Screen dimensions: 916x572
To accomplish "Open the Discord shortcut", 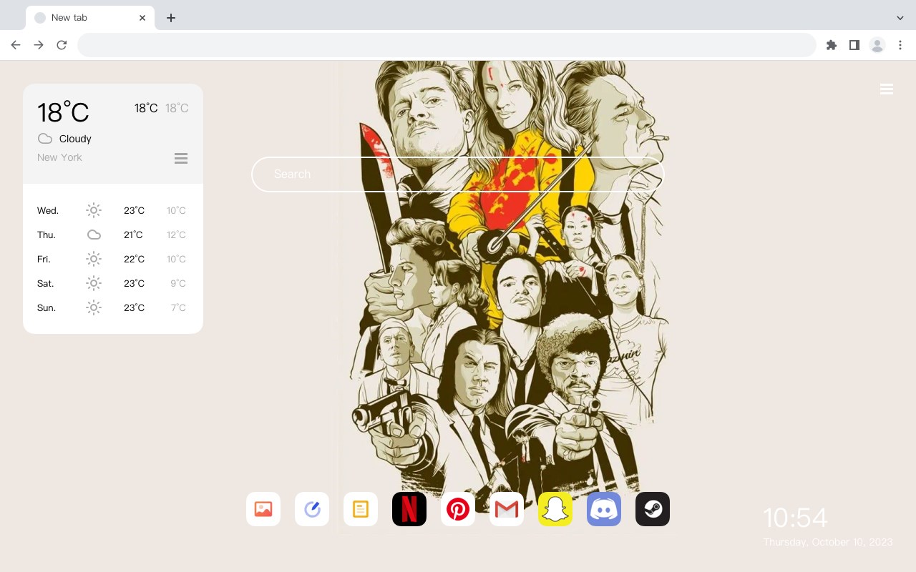I will 604,509.
